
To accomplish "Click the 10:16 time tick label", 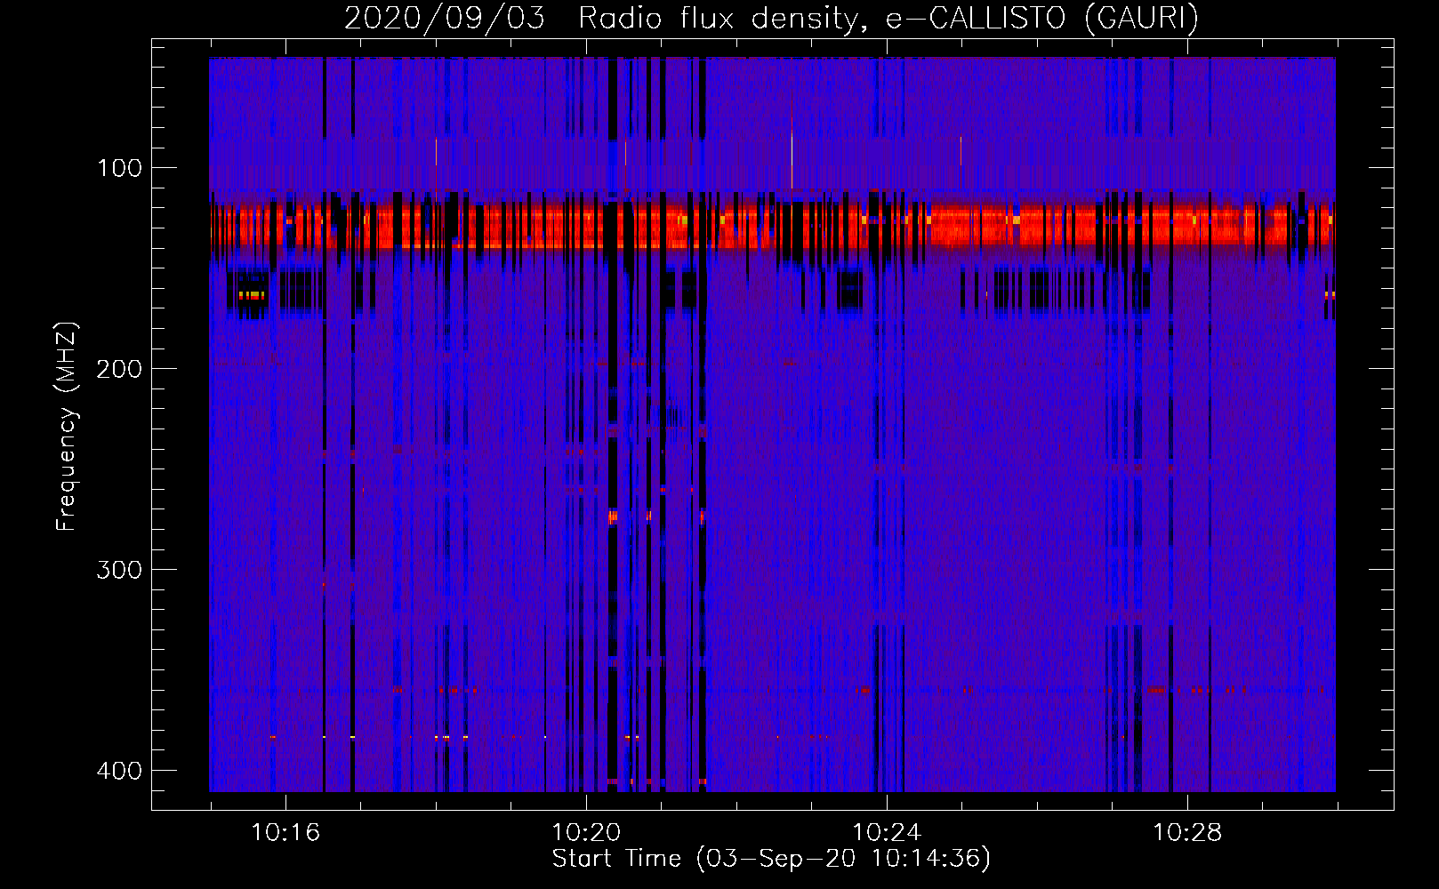I will [x=285, y=833].
